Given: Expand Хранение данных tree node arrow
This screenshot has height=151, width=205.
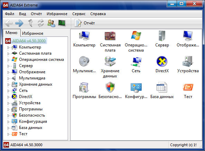Looking at the screenshot, I should click(8, 85).
